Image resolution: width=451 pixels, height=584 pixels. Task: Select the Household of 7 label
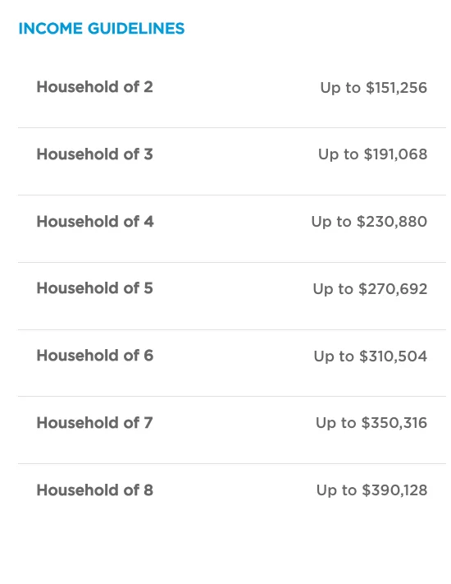coord(95,423)
